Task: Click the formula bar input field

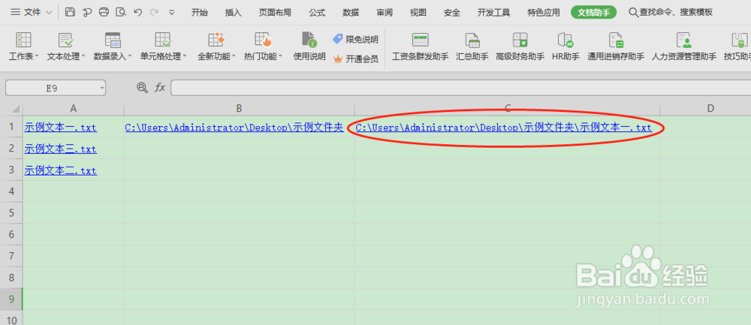Action: pyautogui.click(x=460, y=88)
